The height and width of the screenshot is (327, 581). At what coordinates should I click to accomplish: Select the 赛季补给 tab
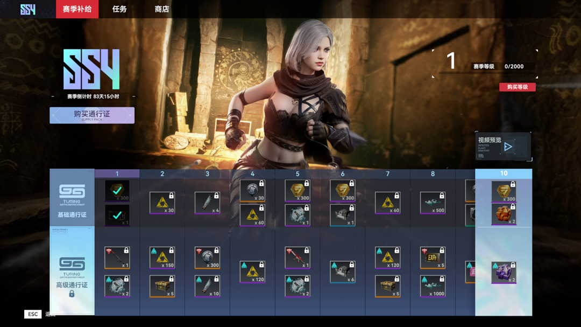coord(77,9)
